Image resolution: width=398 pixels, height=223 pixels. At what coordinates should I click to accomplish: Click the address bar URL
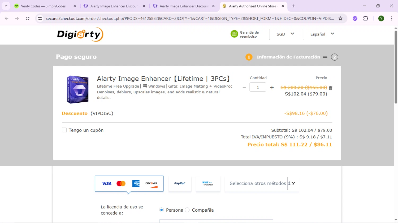190,19
